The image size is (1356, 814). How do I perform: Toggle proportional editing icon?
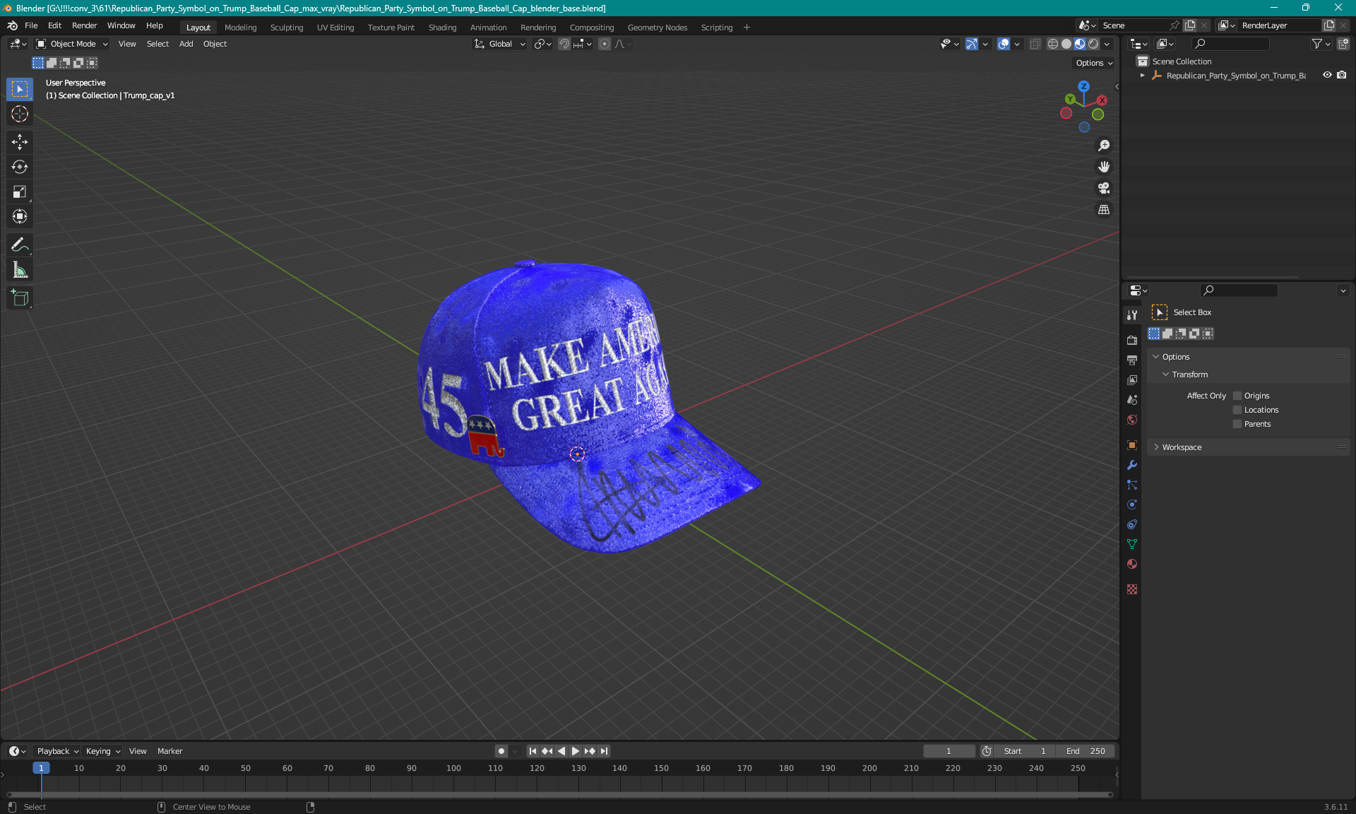point(605,44)
